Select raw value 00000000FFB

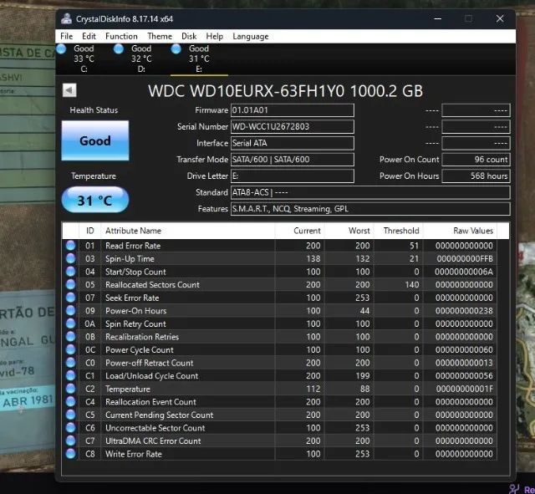(465, 258)
